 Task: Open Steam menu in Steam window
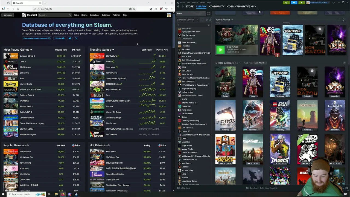[182, 2]
